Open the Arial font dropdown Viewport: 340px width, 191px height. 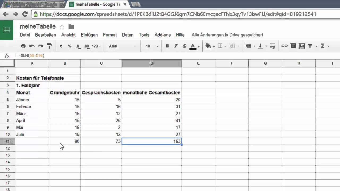click(122, 46)
